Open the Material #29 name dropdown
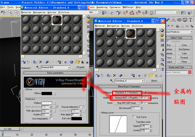Image resolution: width=195 pixels, height=137 pixels. [69, 67]
